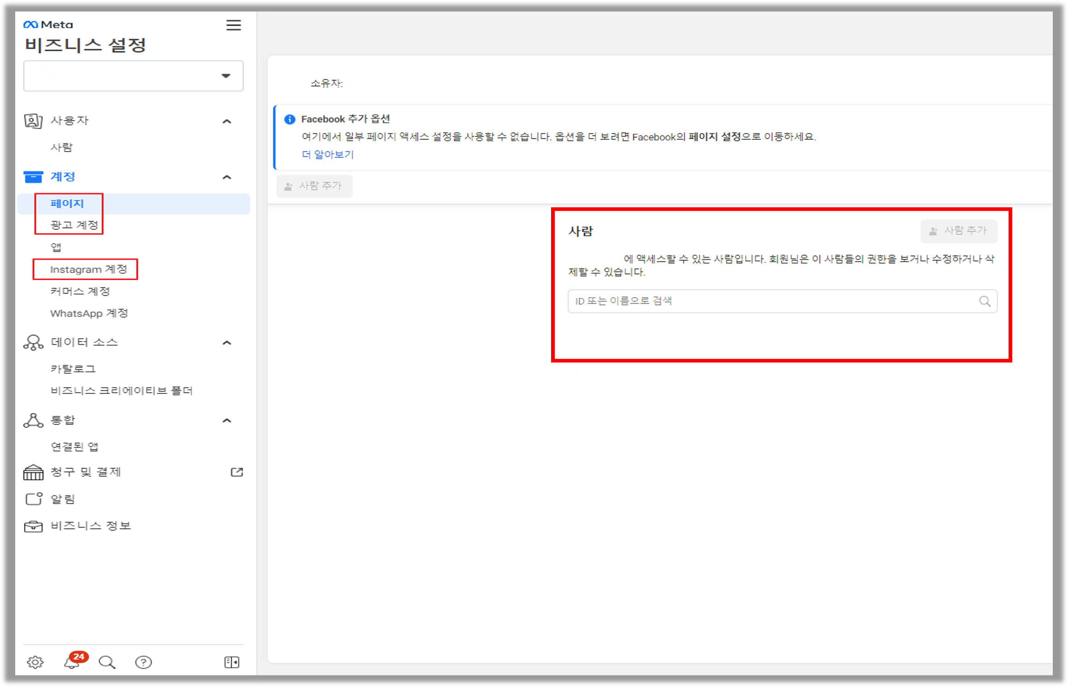Screen dimensions: 1068x687
Task: Open 비즈니스 크리에이티브 폴더
Action: point(122,391)
